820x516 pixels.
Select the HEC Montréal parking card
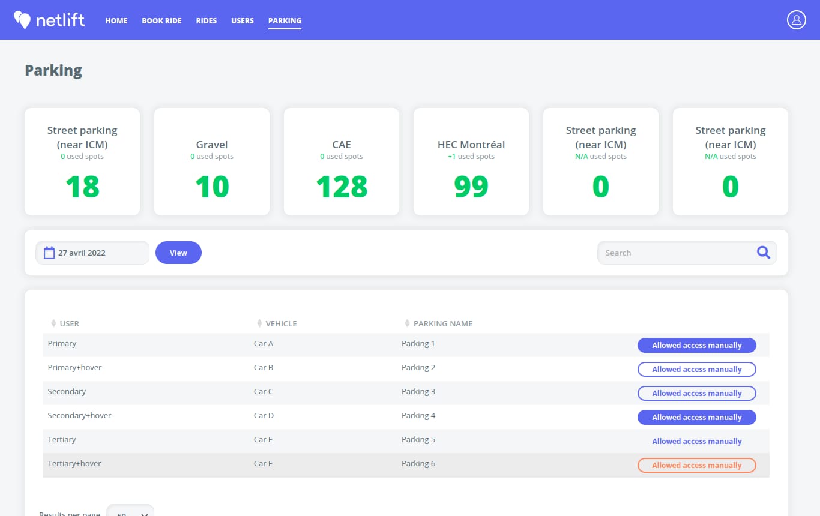click(x=471, y=161)
